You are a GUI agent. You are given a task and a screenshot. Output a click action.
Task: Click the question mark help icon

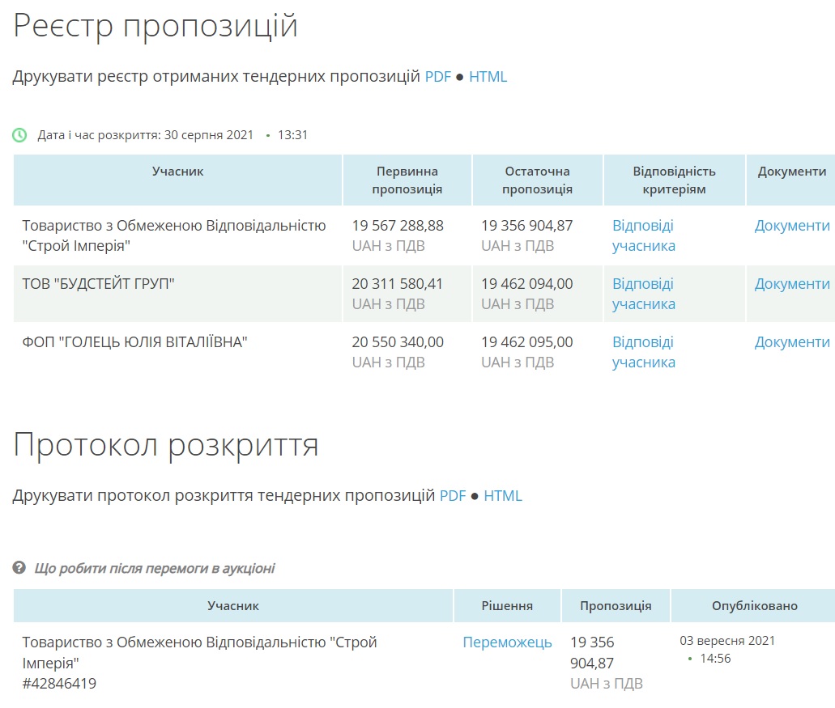pos(19,567)
